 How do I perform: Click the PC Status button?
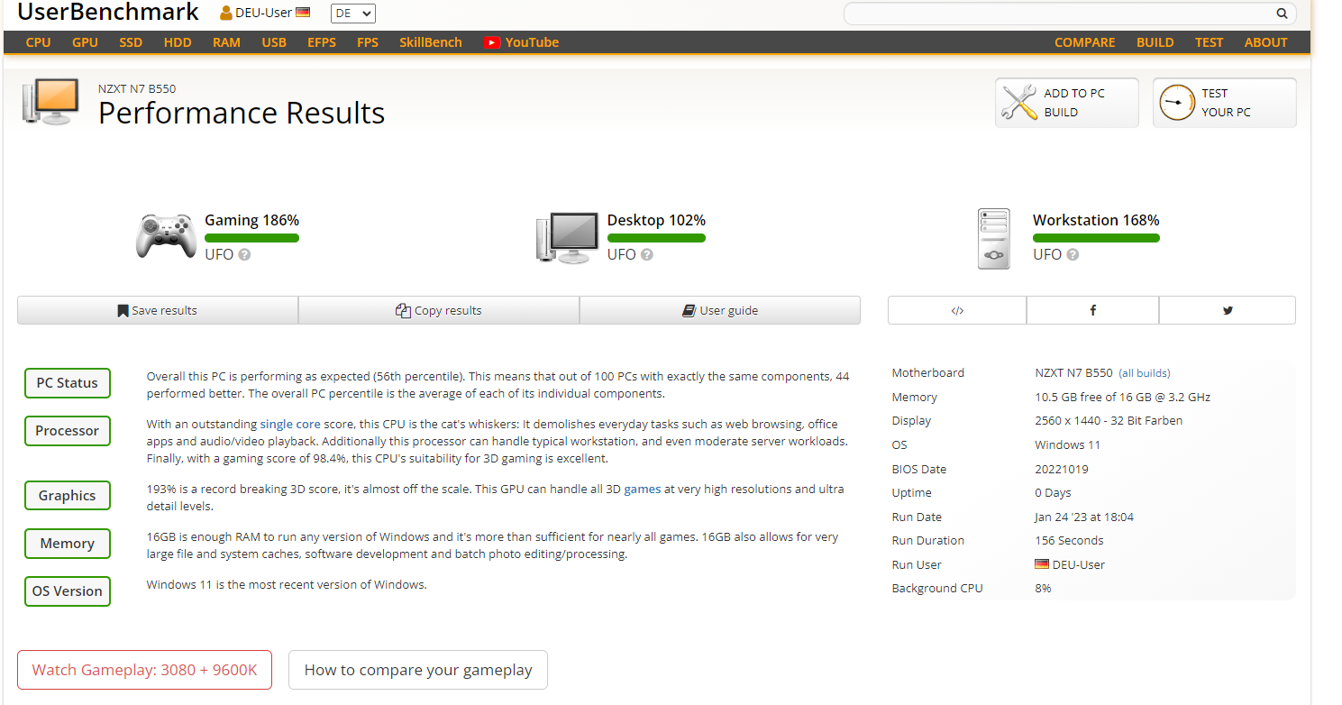click(x=67, y=383)
